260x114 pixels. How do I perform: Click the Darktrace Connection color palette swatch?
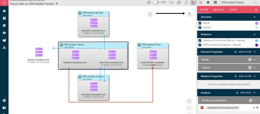(x=257, y=41)
